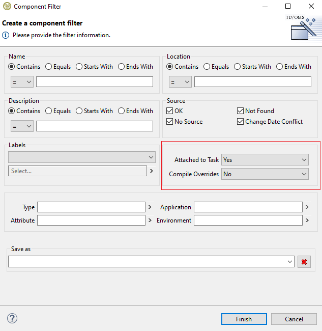Uncheck the No Source checkbox
Viewport: 322px width, 331px height.
pyautogui.click(x=170, y=122)
